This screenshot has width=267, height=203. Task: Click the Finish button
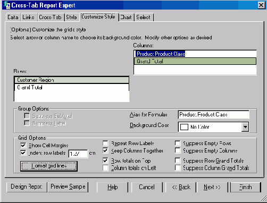tap(245, 187)
